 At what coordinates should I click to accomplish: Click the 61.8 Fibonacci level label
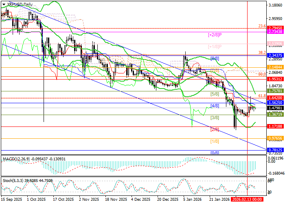[262, 95]
